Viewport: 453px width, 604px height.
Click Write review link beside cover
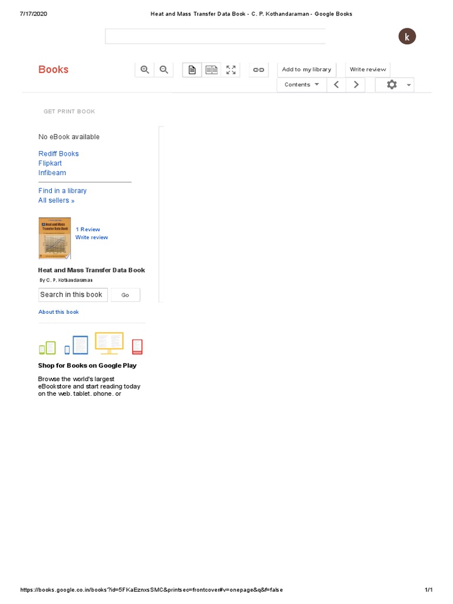point(91,237)
